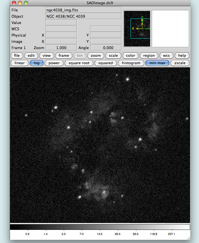Expand the scale button options
199x243 pixels.
coord(113,56)
